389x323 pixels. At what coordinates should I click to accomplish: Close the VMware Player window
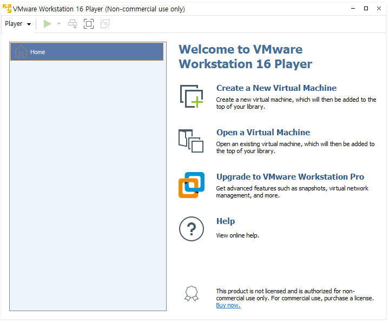point(379,9)
